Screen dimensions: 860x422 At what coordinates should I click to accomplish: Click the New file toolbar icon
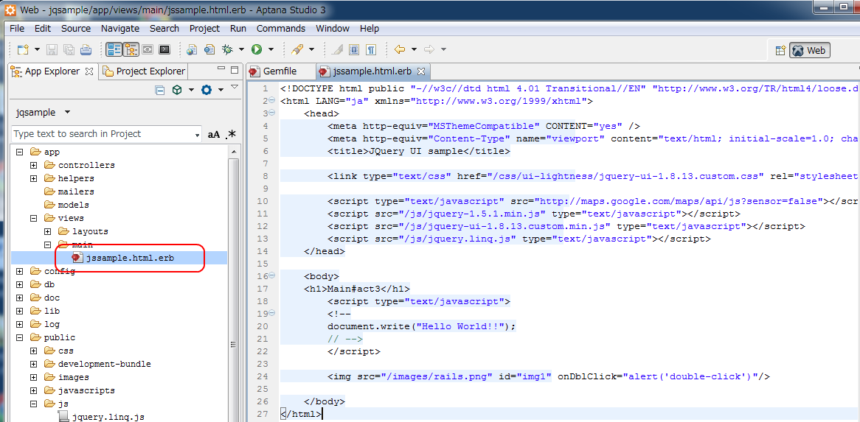(22, 50)
